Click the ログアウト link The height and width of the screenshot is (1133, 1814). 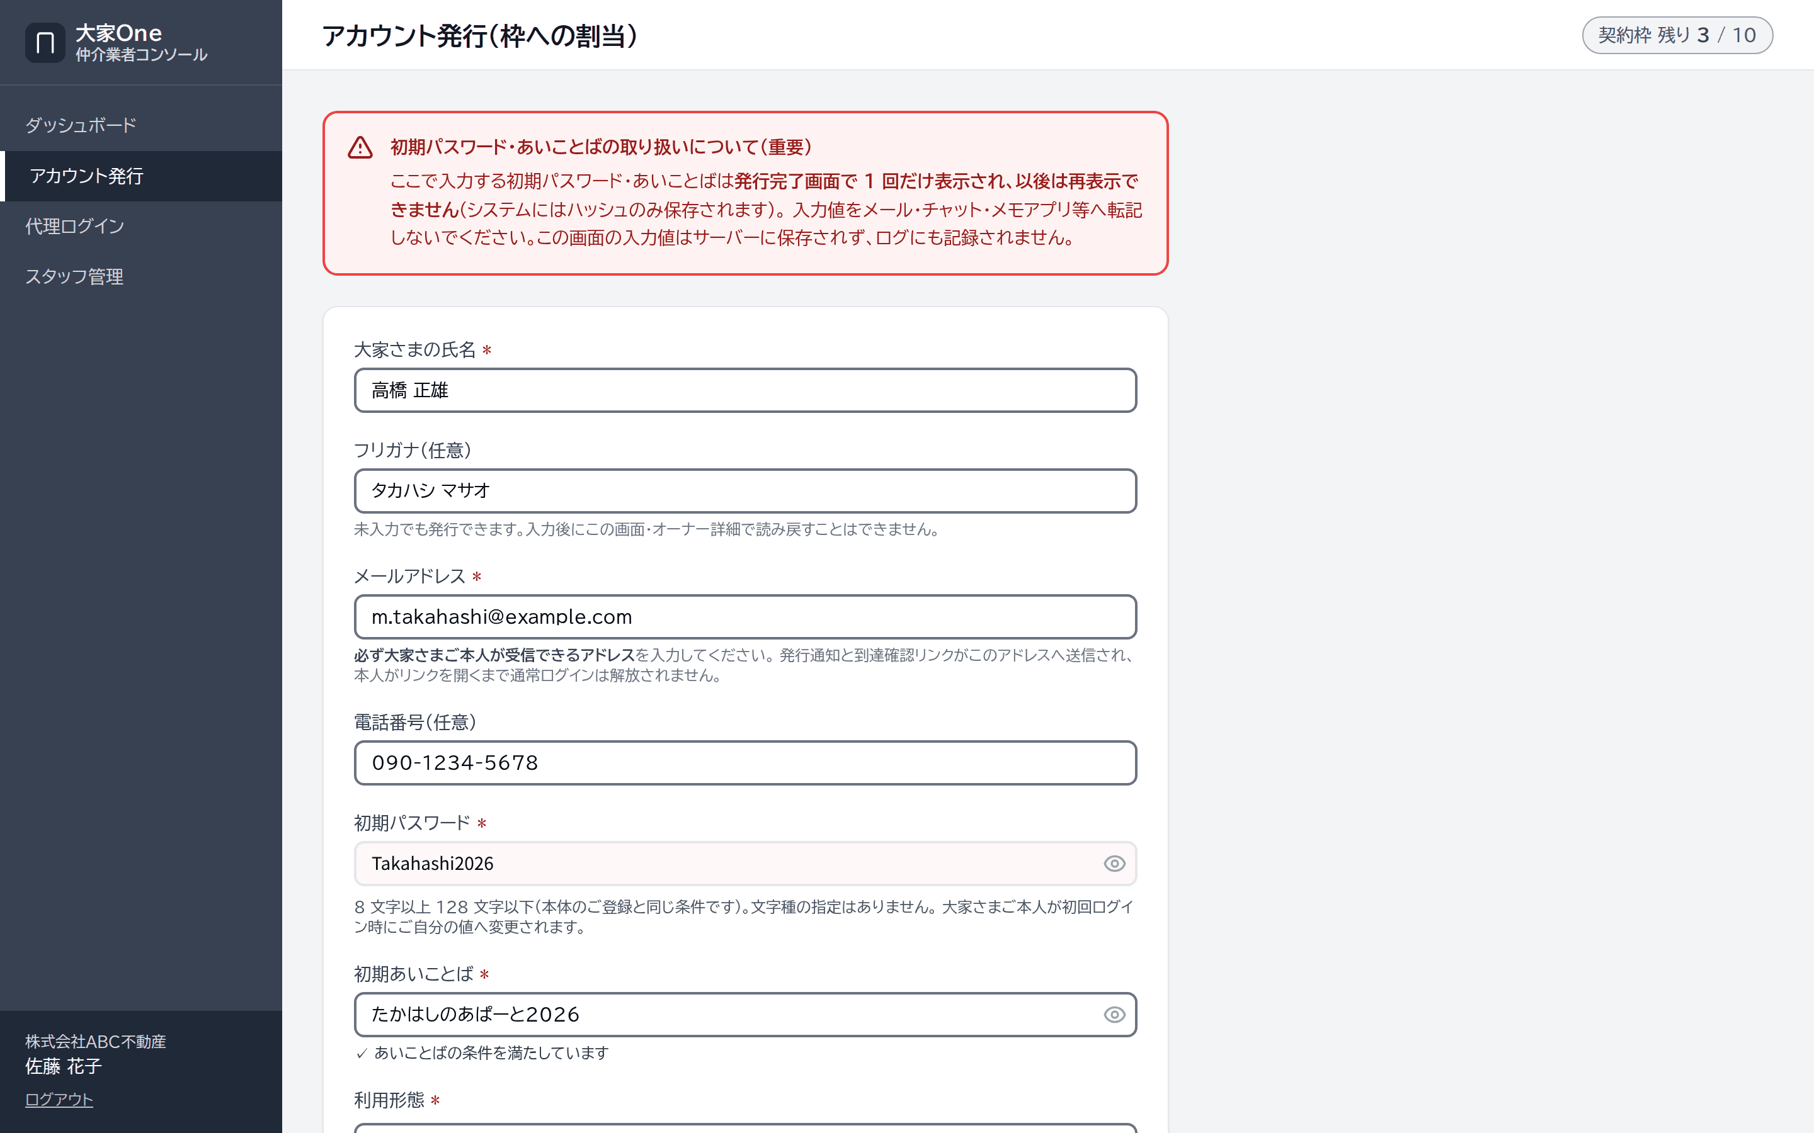pos(59,1099)
